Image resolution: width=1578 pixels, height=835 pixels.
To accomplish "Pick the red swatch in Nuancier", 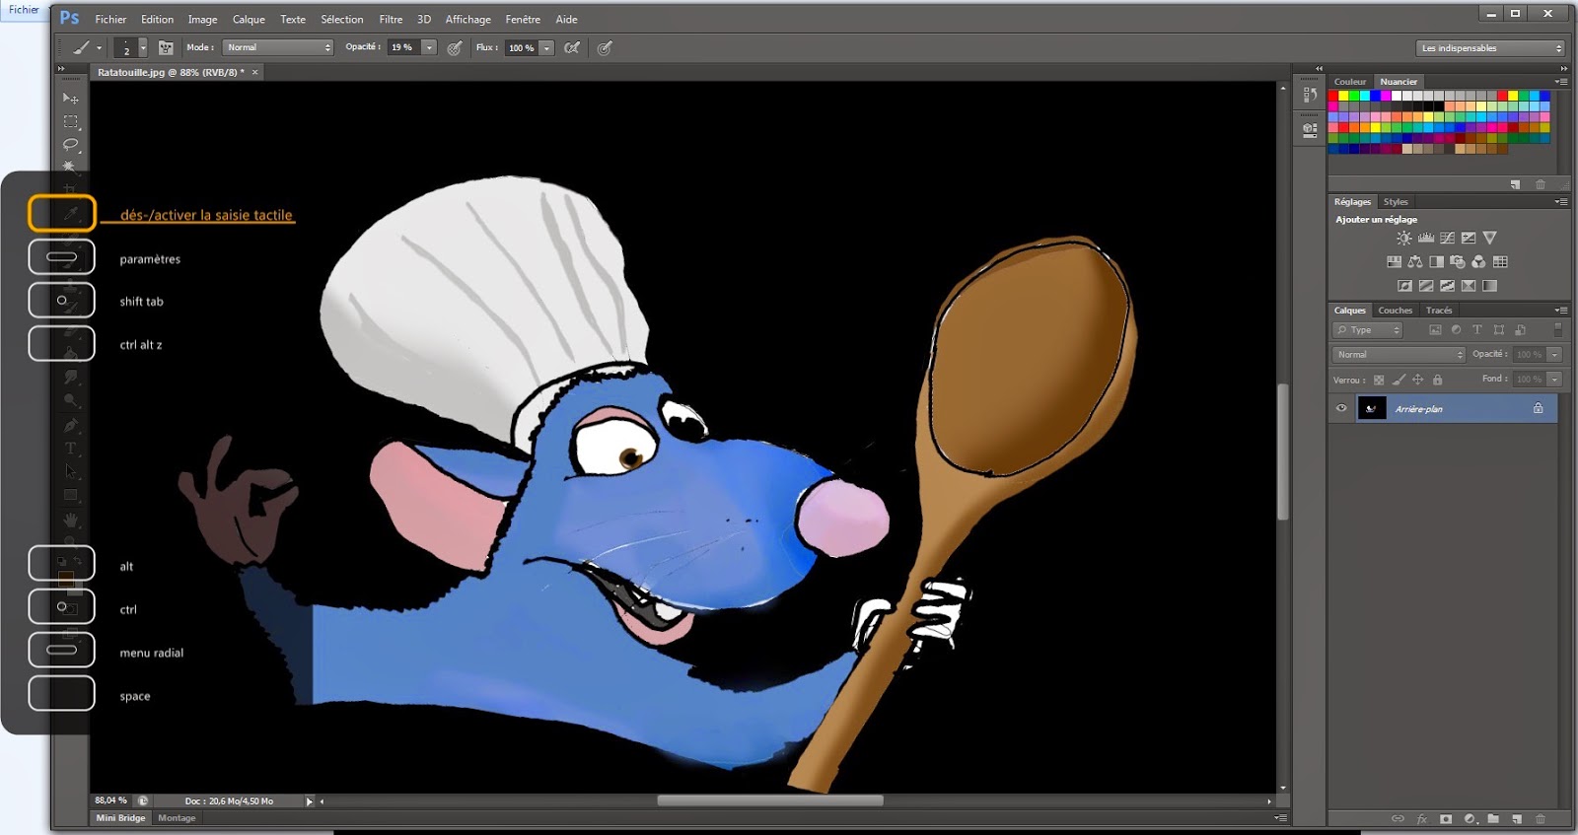I will 1332,96.
